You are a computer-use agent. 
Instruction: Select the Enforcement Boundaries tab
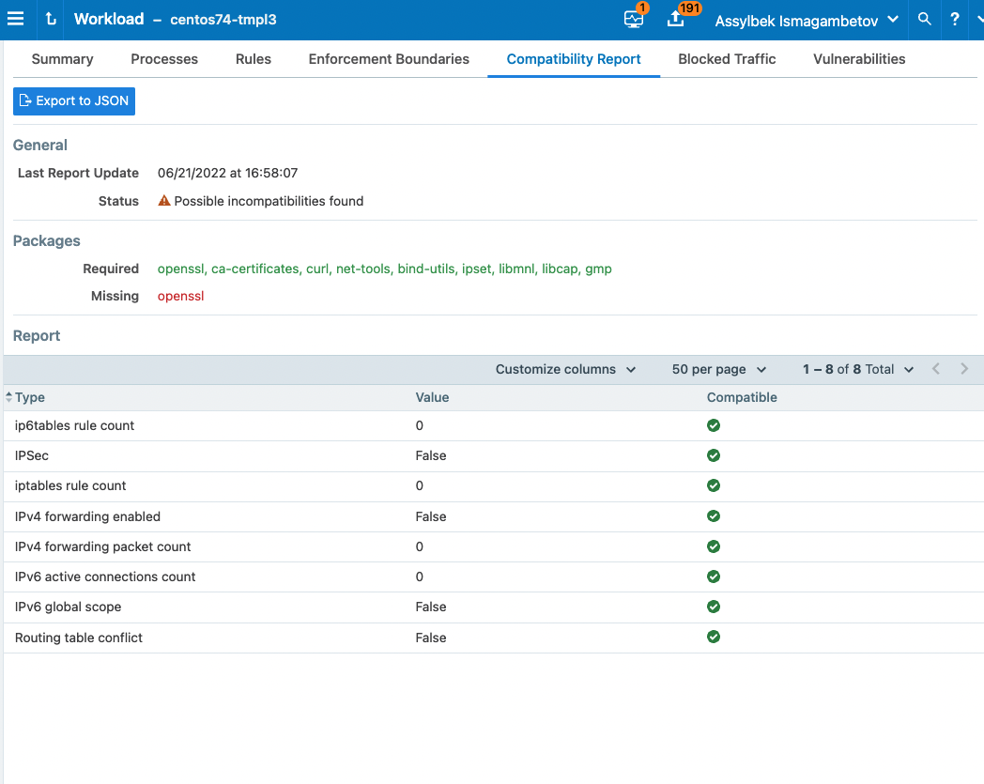click(389, 58)
